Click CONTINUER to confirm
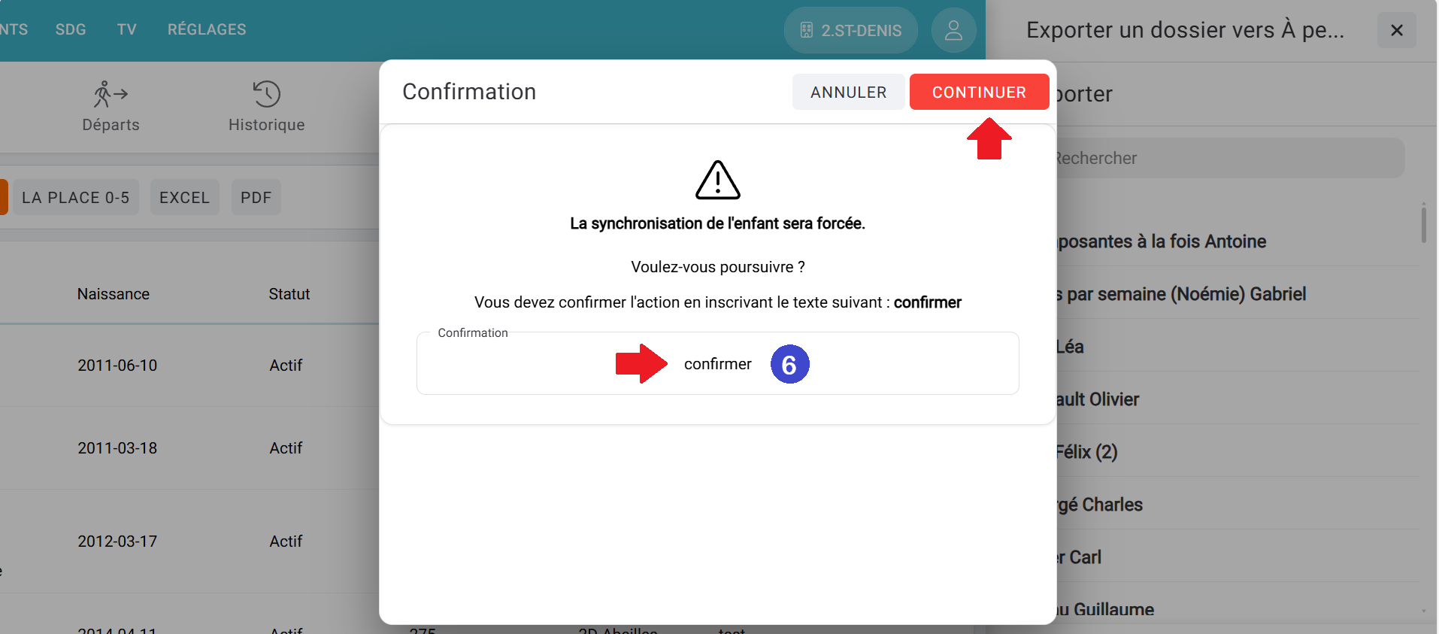The width and height of the screenshot is (1439, 634). tap(979, 92)
